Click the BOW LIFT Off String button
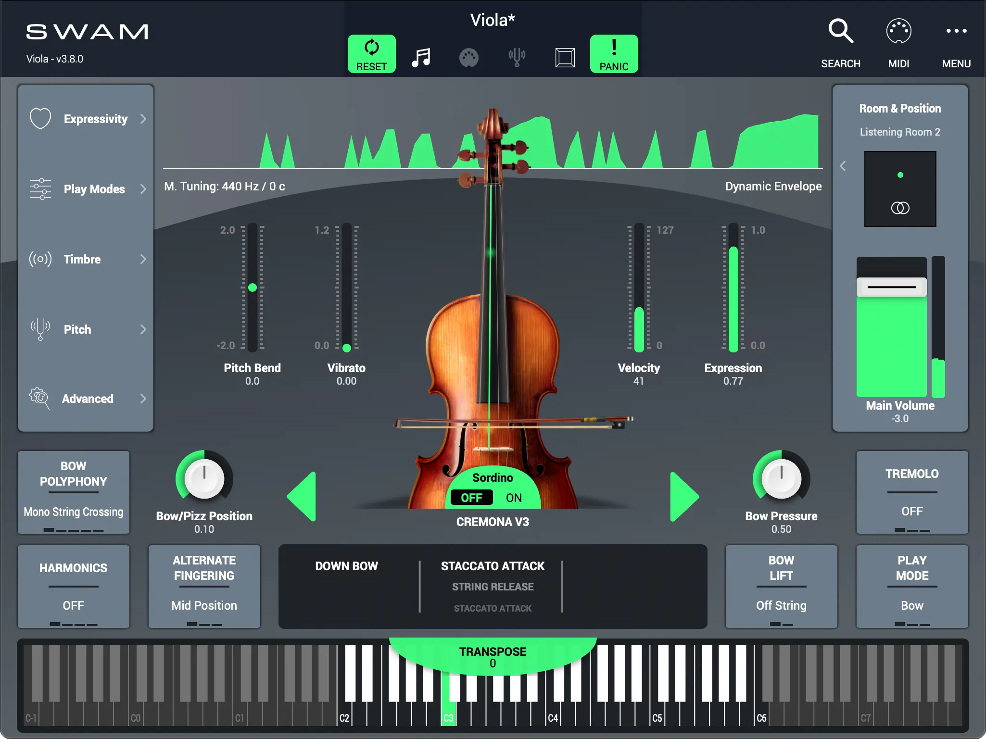The width and height of the screenshot is (986, 739). click(781, 586)
